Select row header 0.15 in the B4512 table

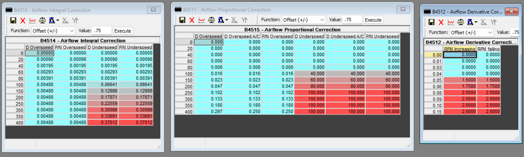pos(433,112)
